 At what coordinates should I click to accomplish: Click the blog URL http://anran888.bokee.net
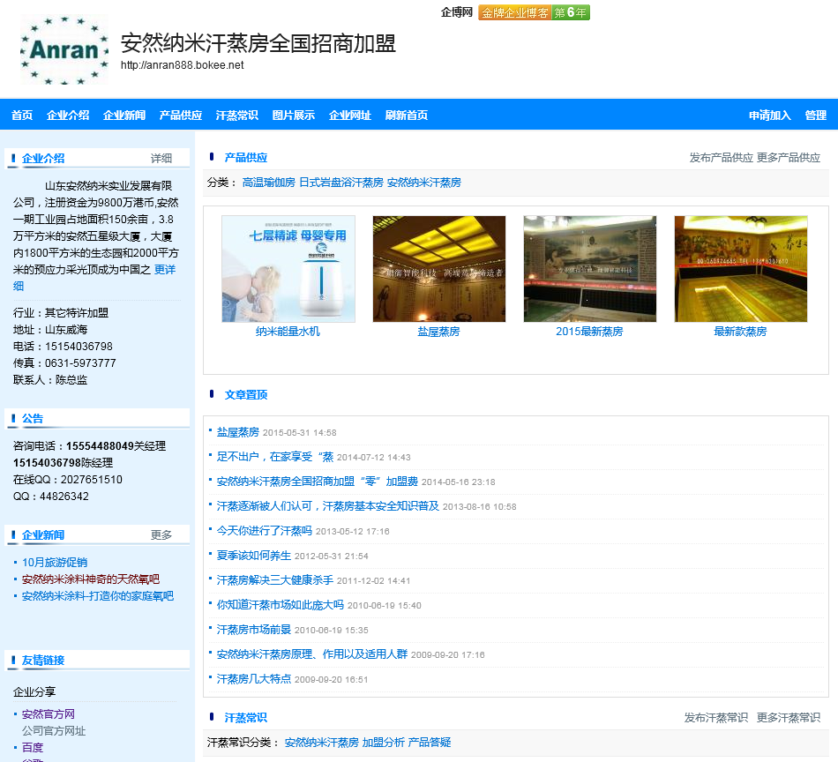click(x=183, y=65)
